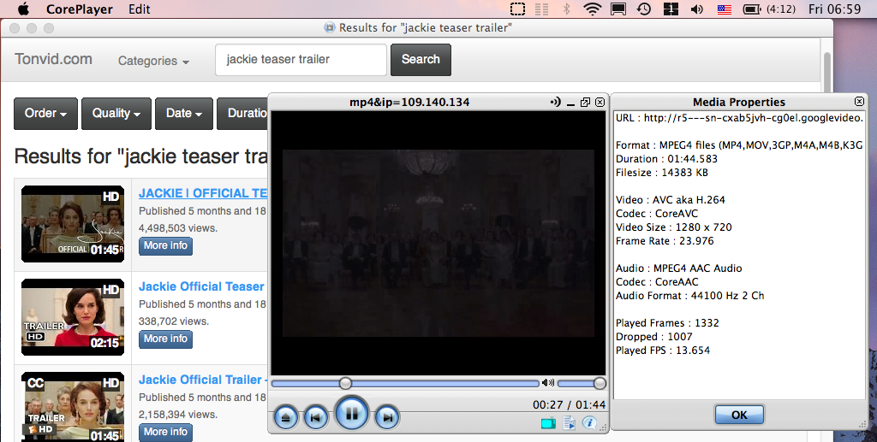
Task: Click the 'Codec : CoreAVC' line
Action: (657, 213)
